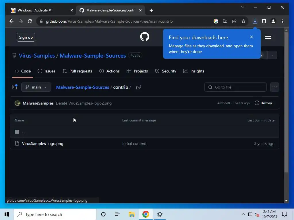
Task: Click MalwareSamples avatar in commit row
Action: point(18,103)
